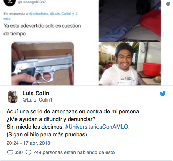Open the info circle icon
Image resolution: width=173 pixels, height=161 pixels.
[168, 4]
